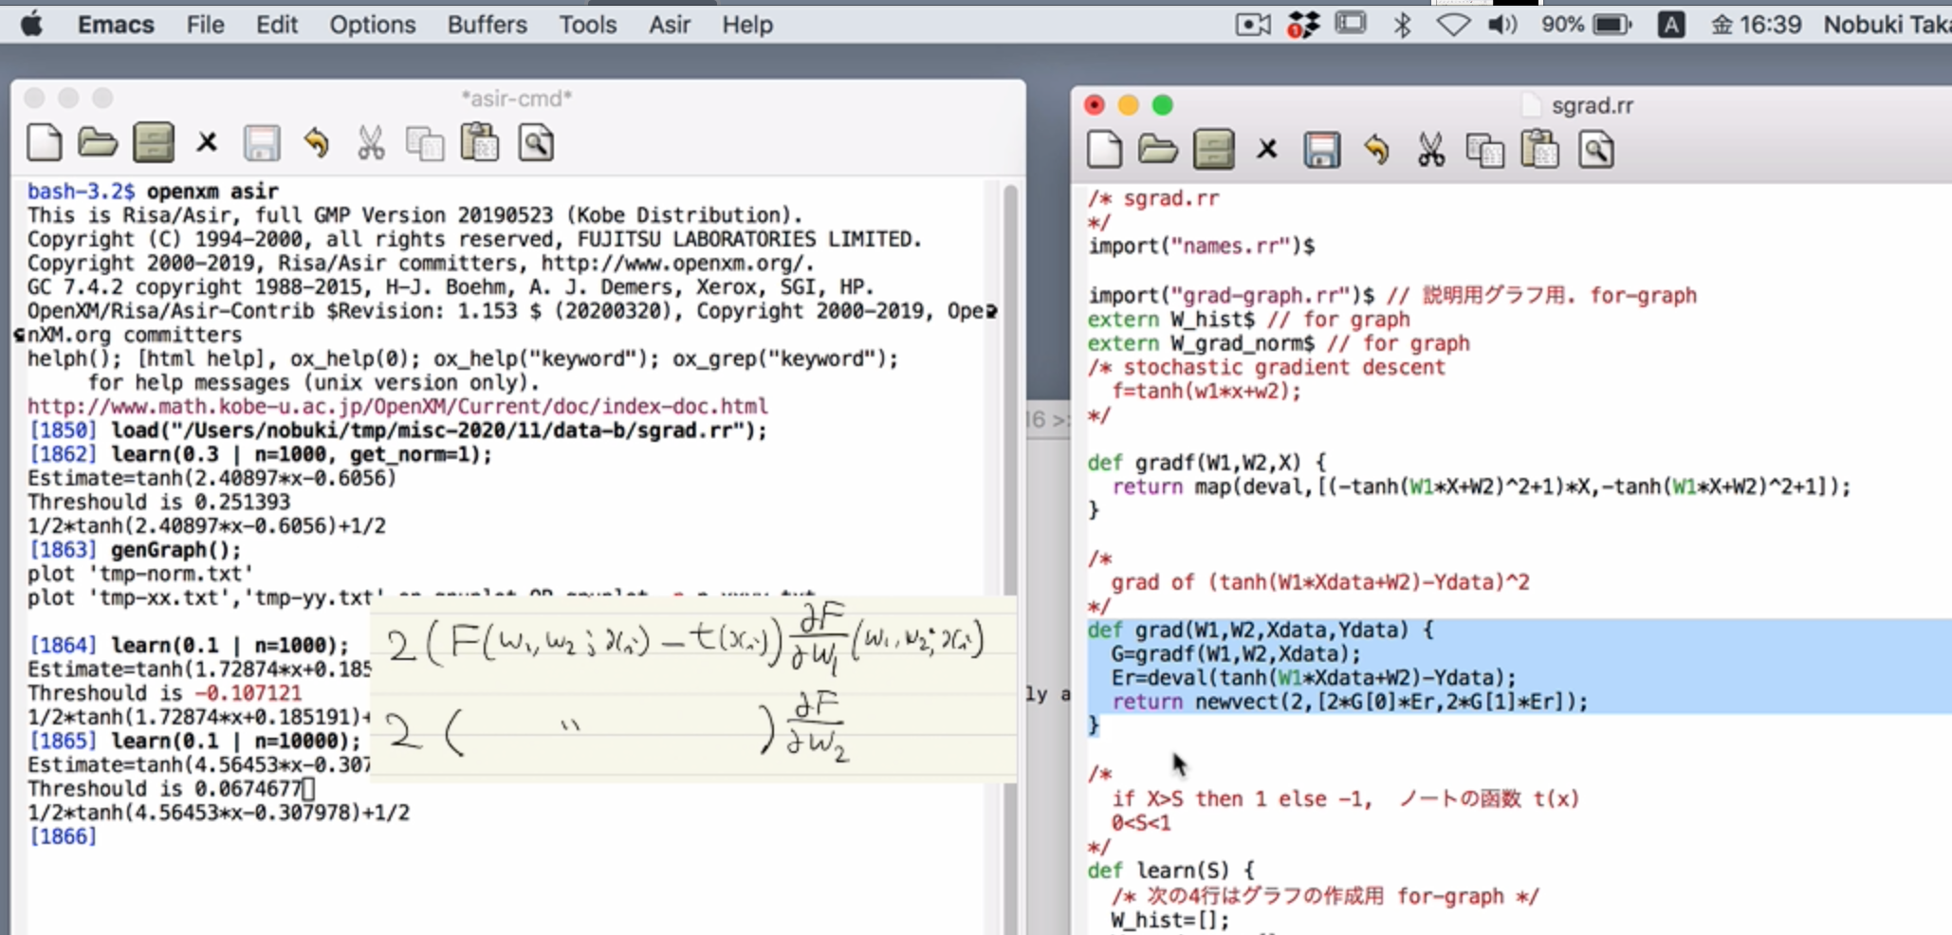Click the input source A icon

click(x=1671, y=25)
